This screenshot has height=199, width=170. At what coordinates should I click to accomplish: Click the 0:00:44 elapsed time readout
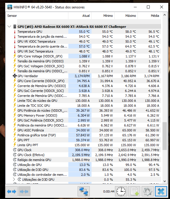tap(109, 191)
